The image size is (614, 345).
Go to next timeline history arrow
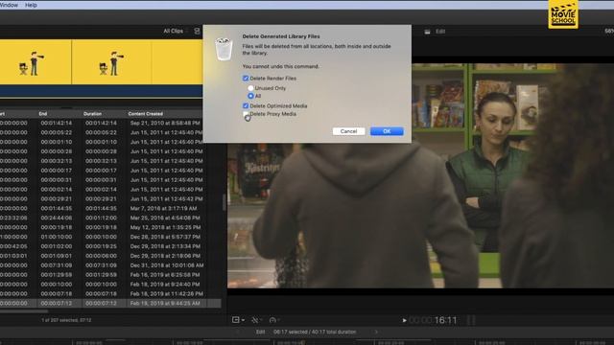[x=376, y=332]
